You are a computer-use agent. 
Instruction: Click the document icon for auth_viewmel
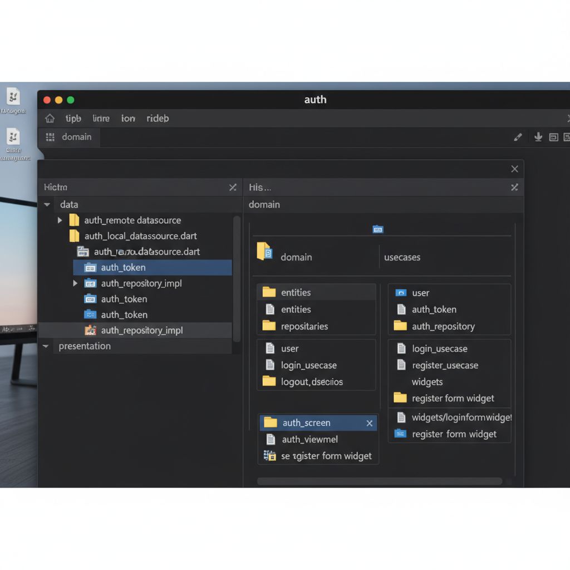pyautogui.click(x=271, y=439)
